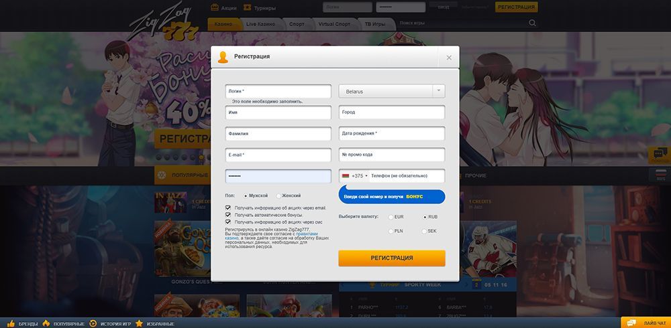The height and width of the screenshot is (328, 671).
Task: Click the password field in registration form
Action: pos(278,176)
